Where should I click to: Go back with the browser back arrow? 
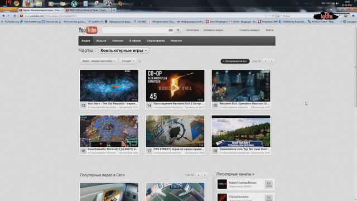tap(4, 16)
